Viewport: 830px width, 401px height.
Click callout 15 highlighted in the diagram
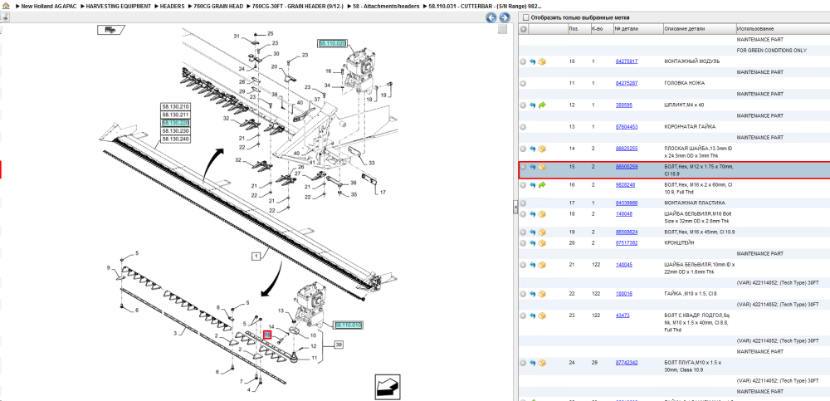267,335
